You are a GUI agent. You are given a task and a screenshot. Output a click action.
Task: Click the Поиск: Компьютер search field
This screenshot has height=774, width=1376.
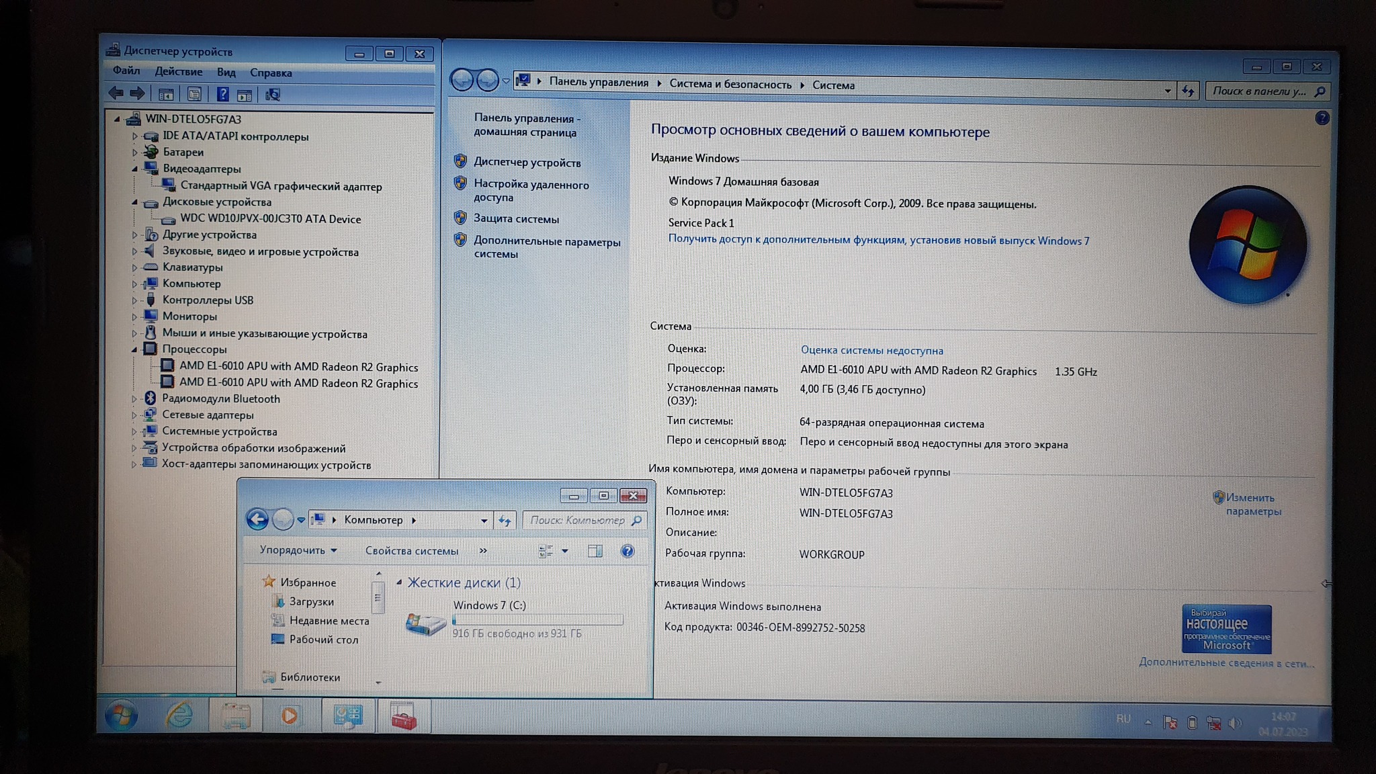pos(578,520)
